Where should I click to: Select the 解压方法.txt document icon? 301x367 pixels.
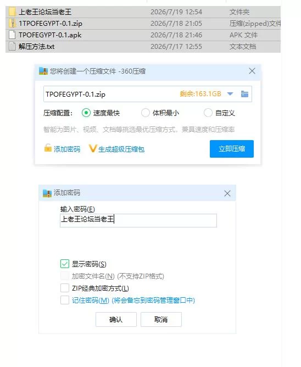(x=12, y=46)
